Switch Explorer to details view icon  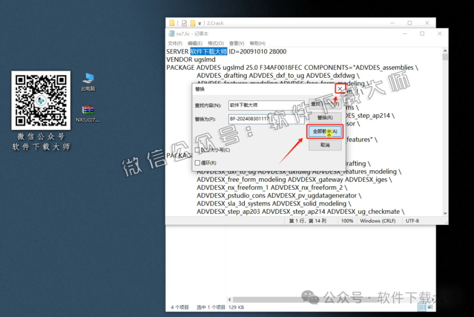coord(422,307)
